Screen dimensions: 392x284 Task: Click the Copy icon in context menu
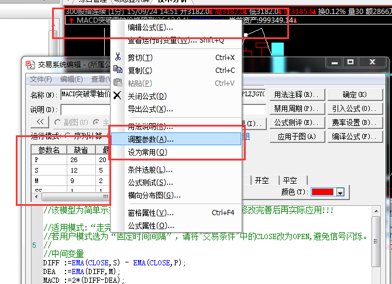118,70
